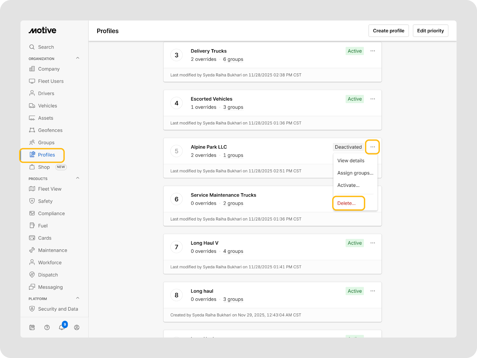Click the Create profile button
This screenshot has height=358, width=477.
pyautogui.click(x=388, y=31)
